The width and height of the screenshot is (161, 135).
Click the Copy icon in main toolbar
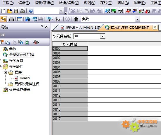80,11
